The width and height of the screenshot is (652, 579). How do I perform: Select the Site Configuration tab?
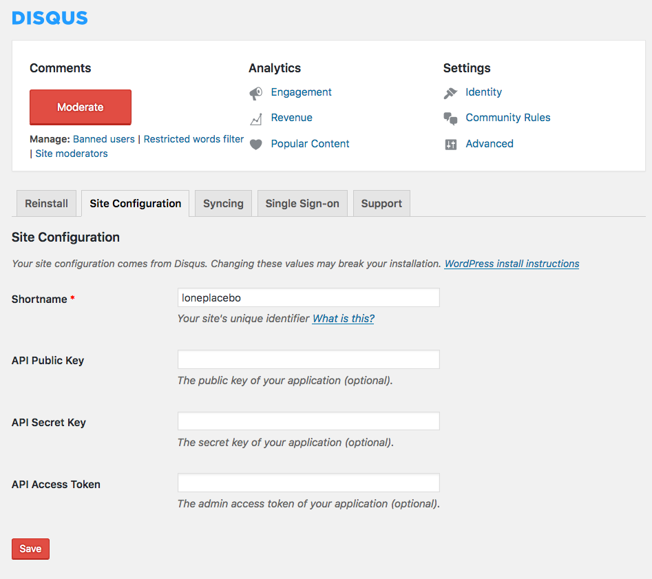tap(136, 203)
